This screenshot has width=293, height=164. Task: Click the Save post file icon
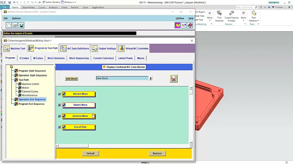(22, 25)
